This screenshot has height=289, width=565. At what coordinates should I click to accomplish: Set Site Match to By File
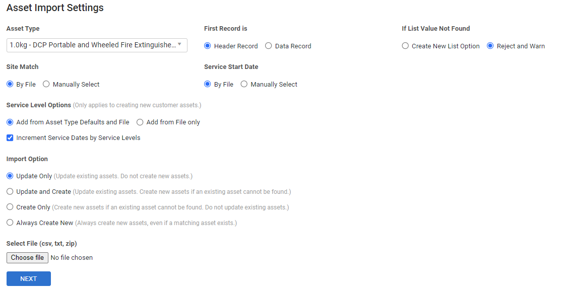10,84
